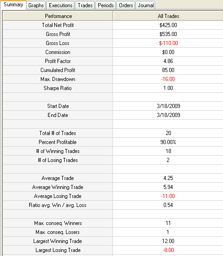Click the Max. Drawdown value -16.00
223x256 pixels.
point(168,79)
